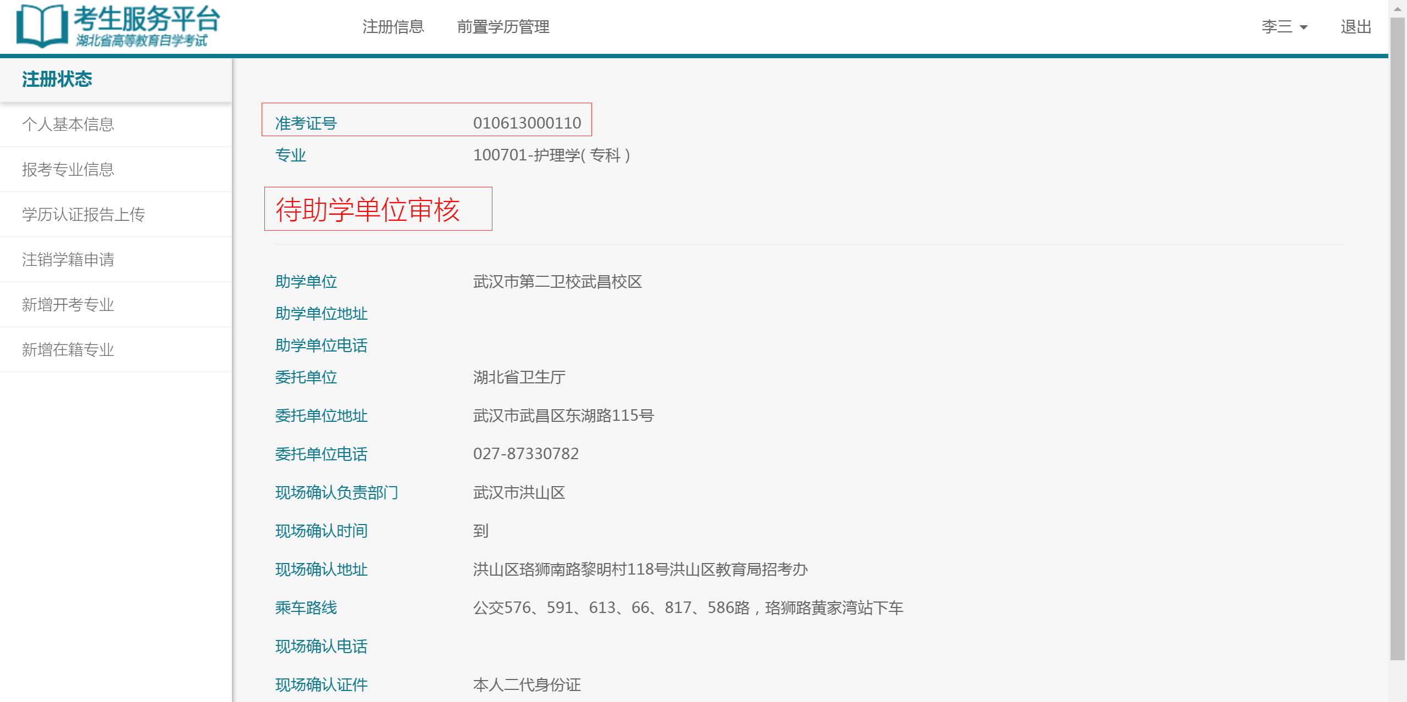Screen dimensions: 1407x702
Task: Open 注销学籍申请 page
Action: coord(69,260)
